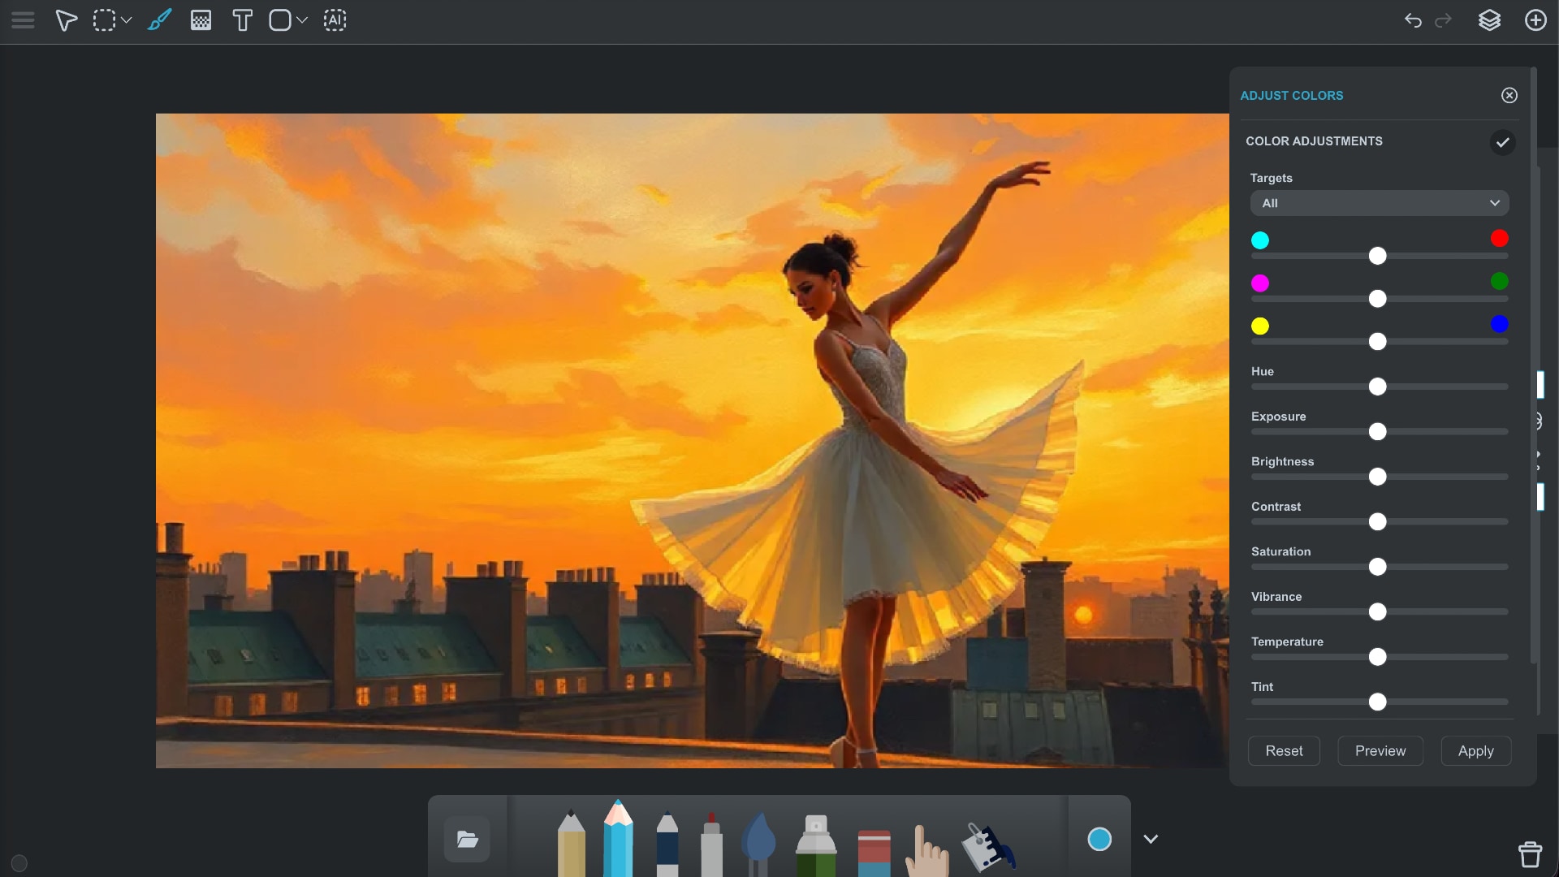1559x877 pixels.
Task: Expand the shape tool options arrow
Action: [302, 20]
